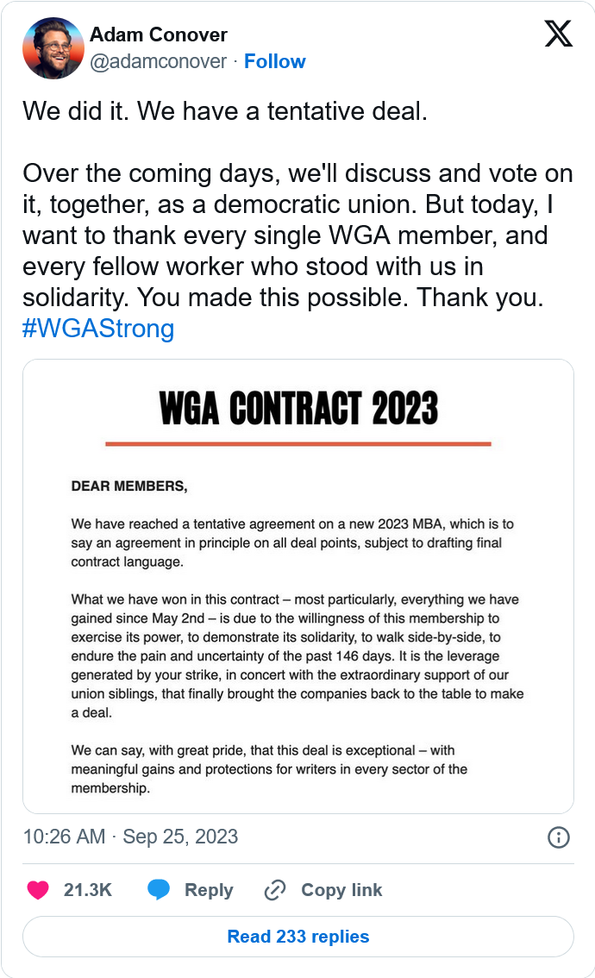The width and height of the screenshot is (595, 978).
Task: Follow the @adamconover account
Action: click(x=274, y=61)
